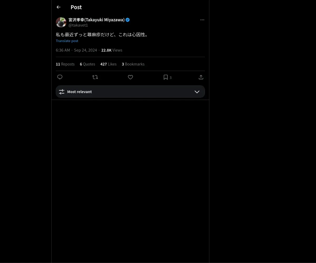316x263 pixels.
Task: Open the 3 Bookmarks count
Action: 133,64
